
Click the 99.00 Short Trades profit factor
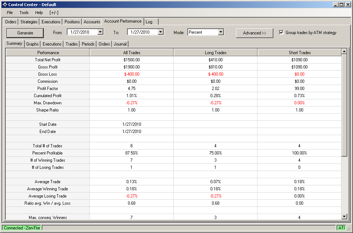[300, 89]
